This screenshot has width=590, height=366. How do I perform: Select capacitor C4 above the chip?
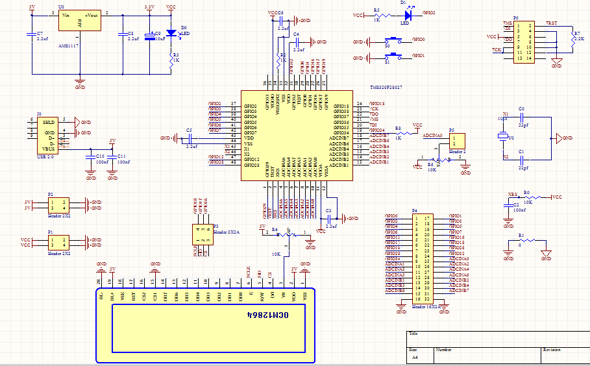point(299,42)
